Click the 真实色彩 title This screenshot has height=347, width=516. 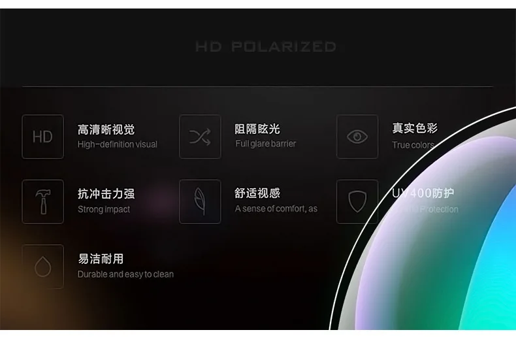pos(415,127)
